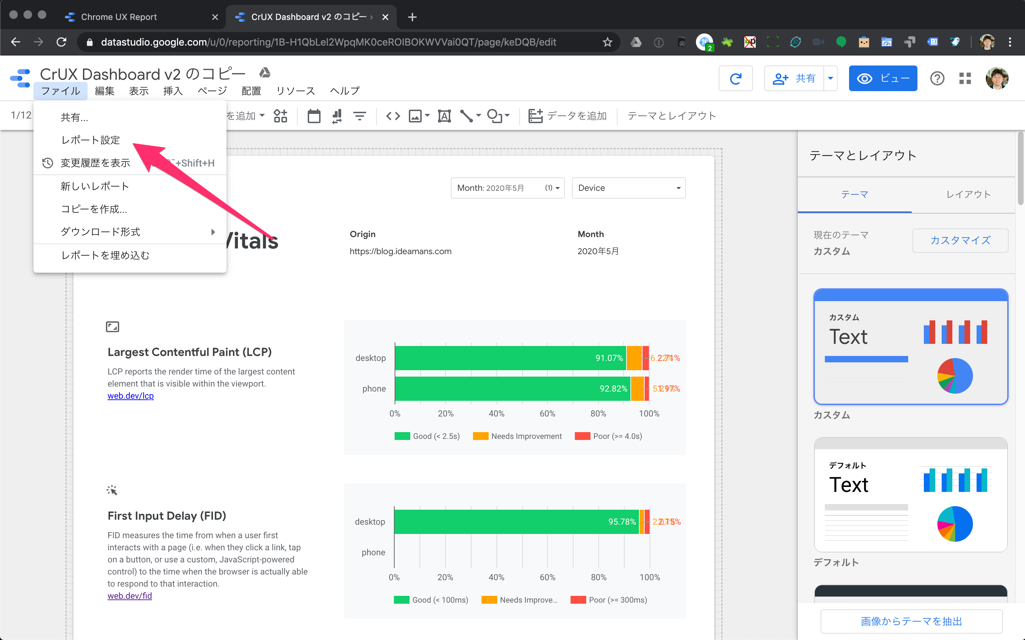Select the shape tool icon
Image resolution: width=1025 pixels, height=640 pixels.
tap(494, 116)
